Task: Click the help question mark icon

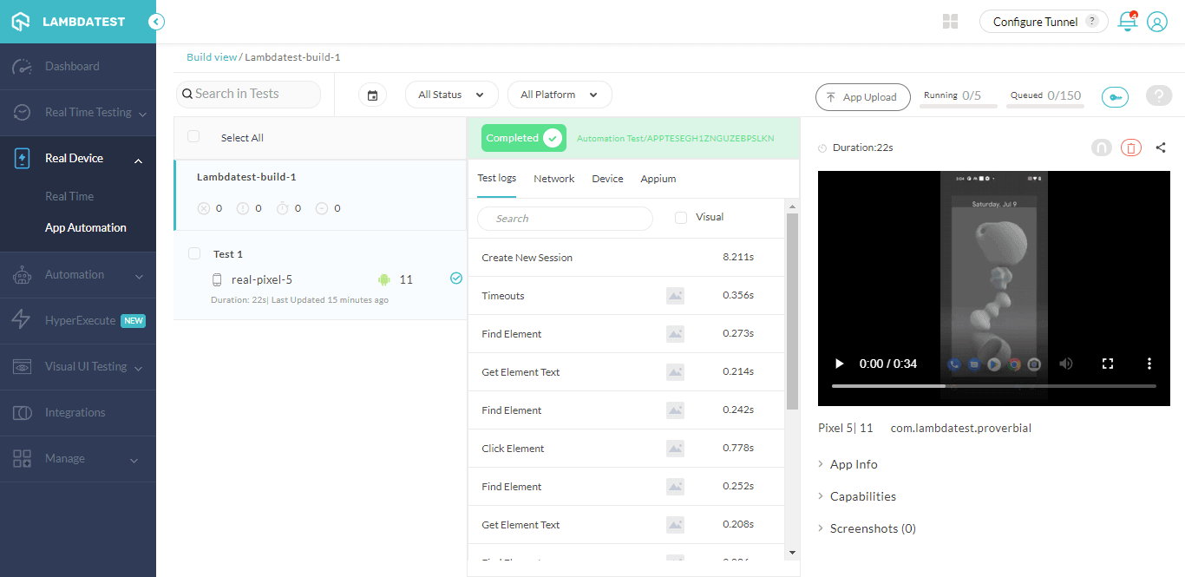Action: pos(1158,96)
